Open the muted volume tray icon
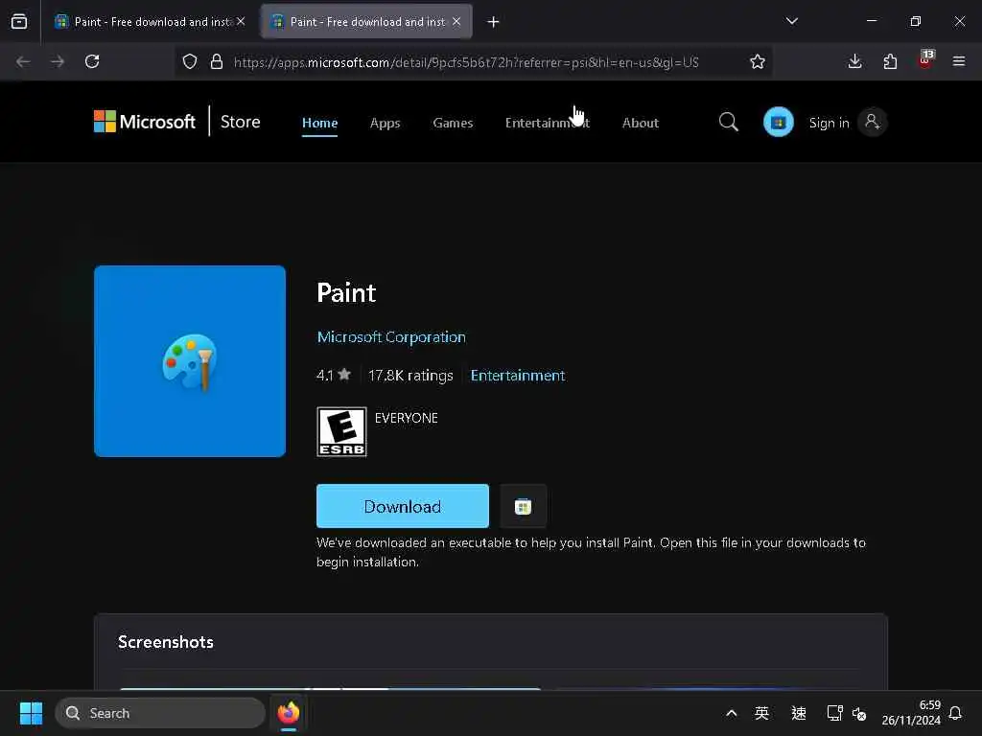 [x=859, y=713]
